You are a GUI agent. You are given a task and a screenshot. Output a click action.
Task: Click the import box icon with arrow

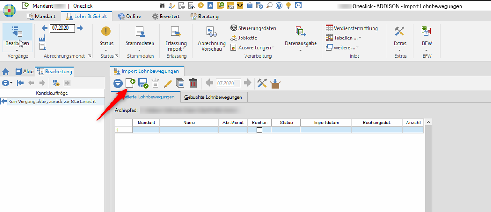click(275, 83)
